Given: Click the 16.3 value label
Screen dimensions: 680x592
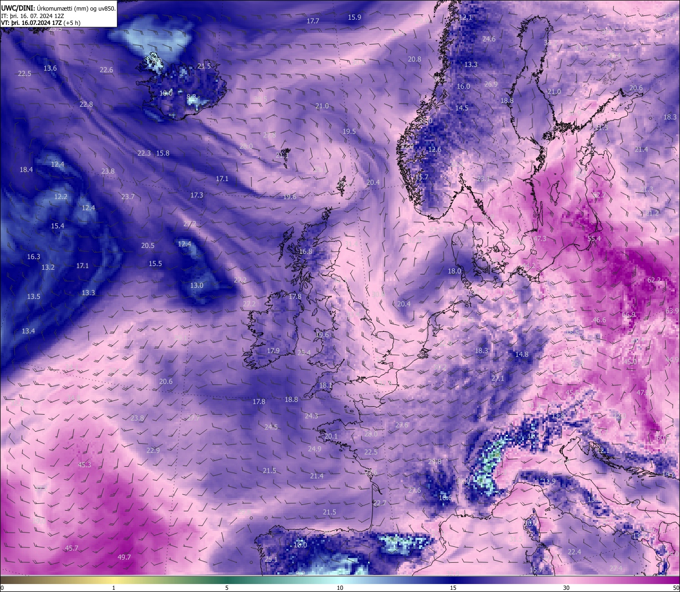Looking at the screenshot, I should pyautogui.click(x=33, y=257).
